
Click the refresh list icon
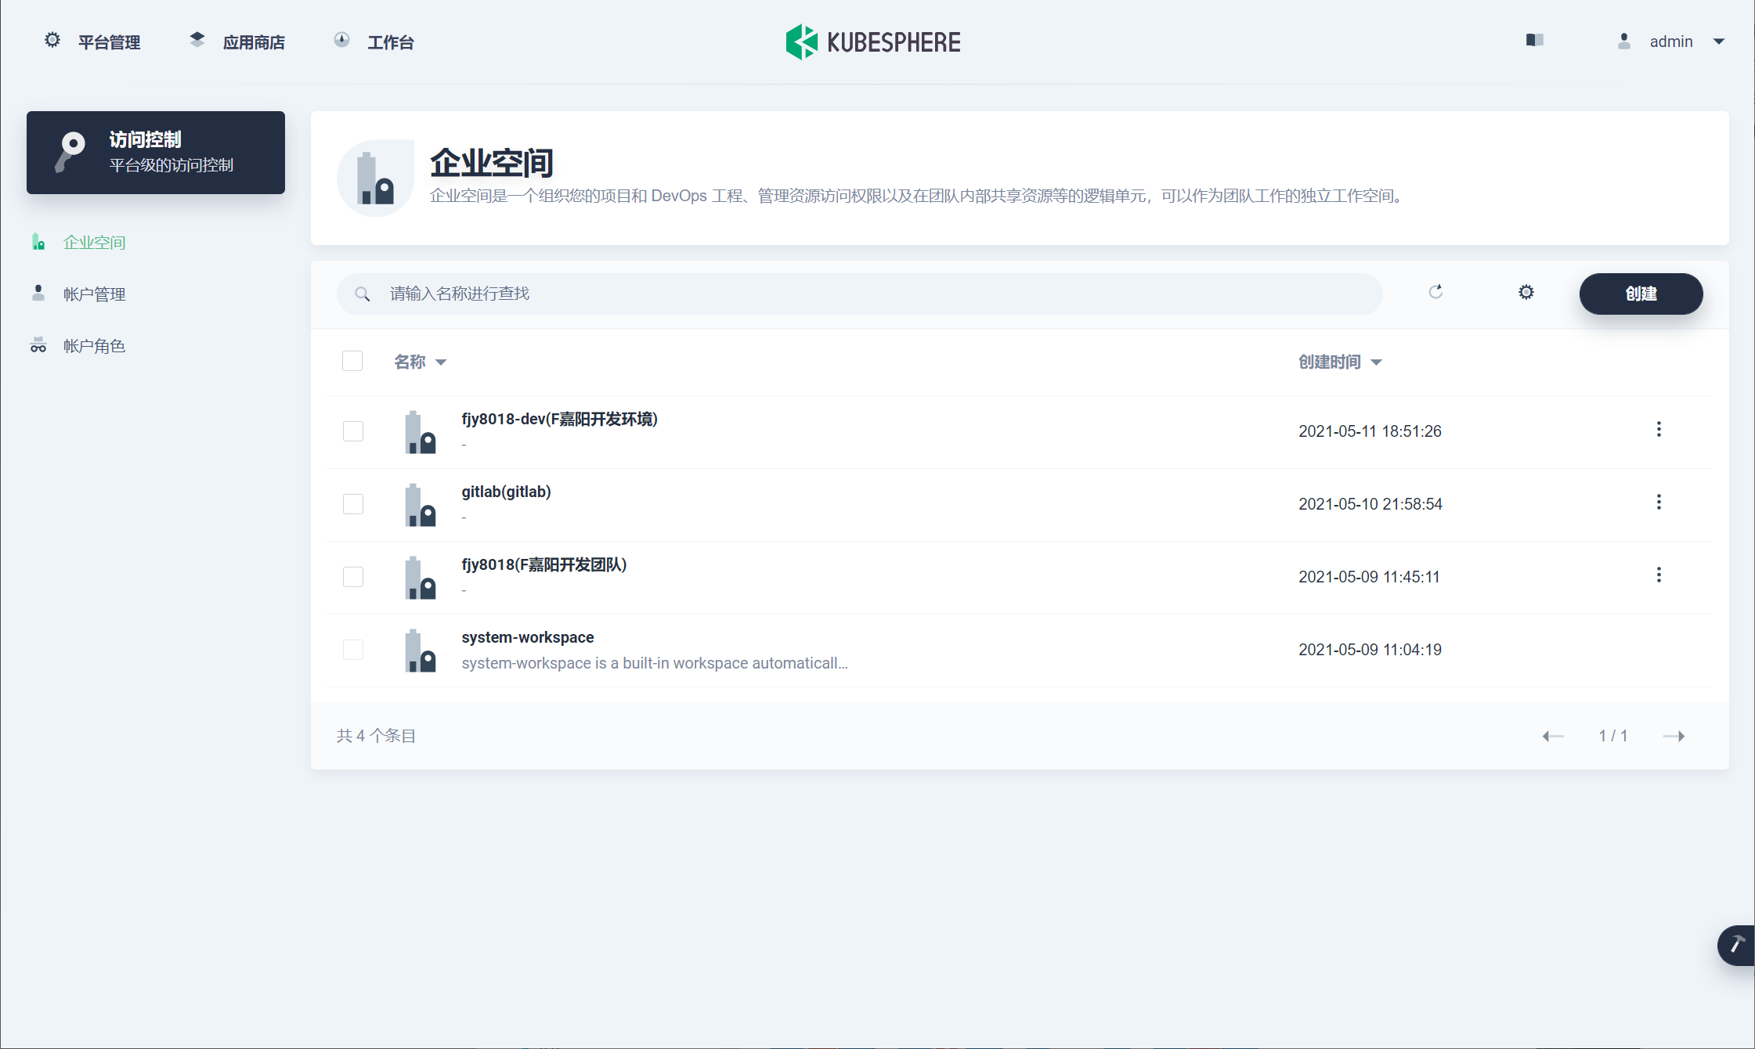click(x=1435, y=292)
